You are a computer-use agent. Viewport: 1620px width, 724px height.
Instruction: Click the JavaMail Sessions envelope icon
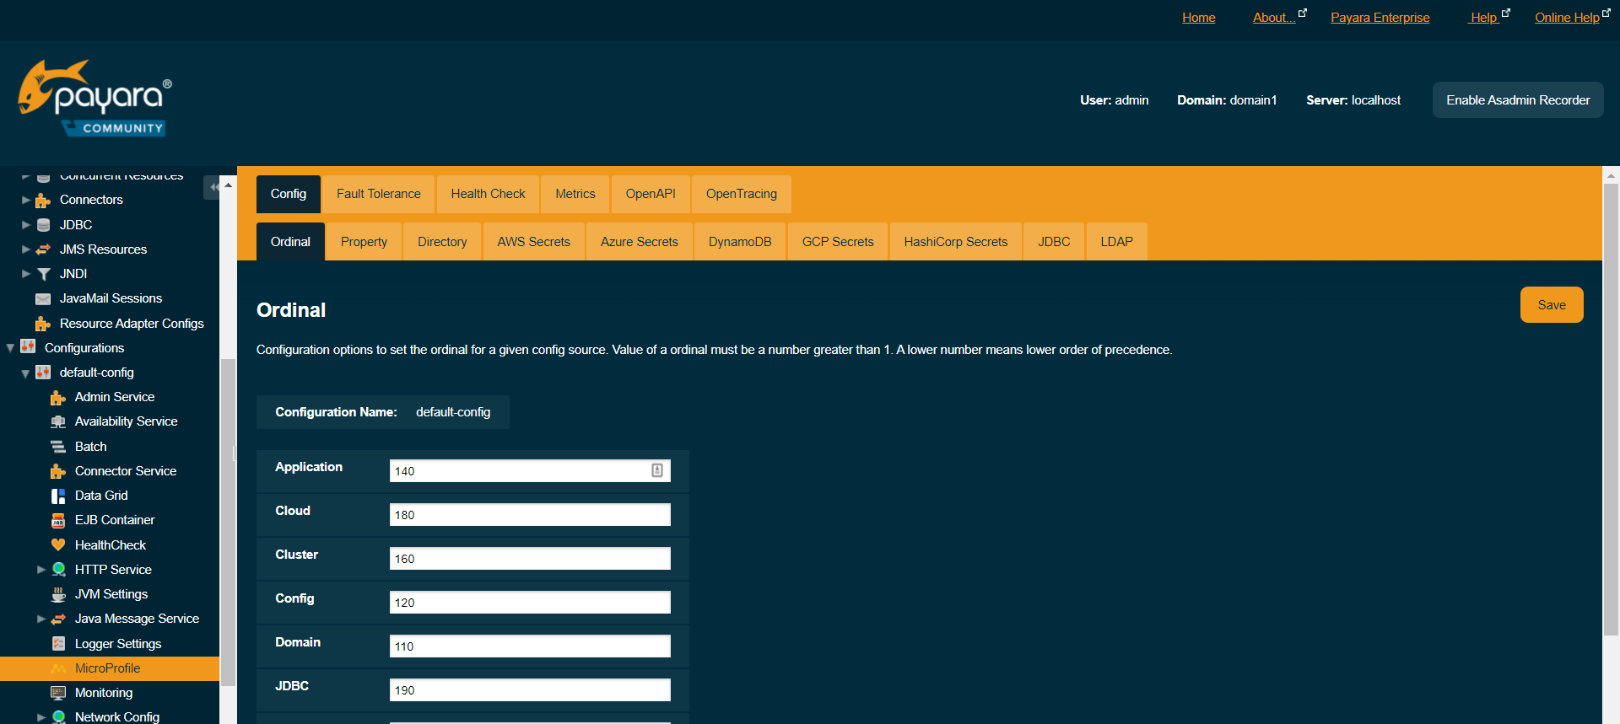pyautogui.click(x=43, y=298)
